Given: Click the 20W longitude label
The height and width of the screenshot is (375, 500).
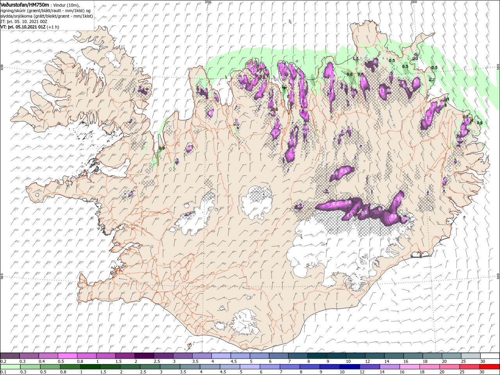Looking at the screenshot, I should (208, 2).
